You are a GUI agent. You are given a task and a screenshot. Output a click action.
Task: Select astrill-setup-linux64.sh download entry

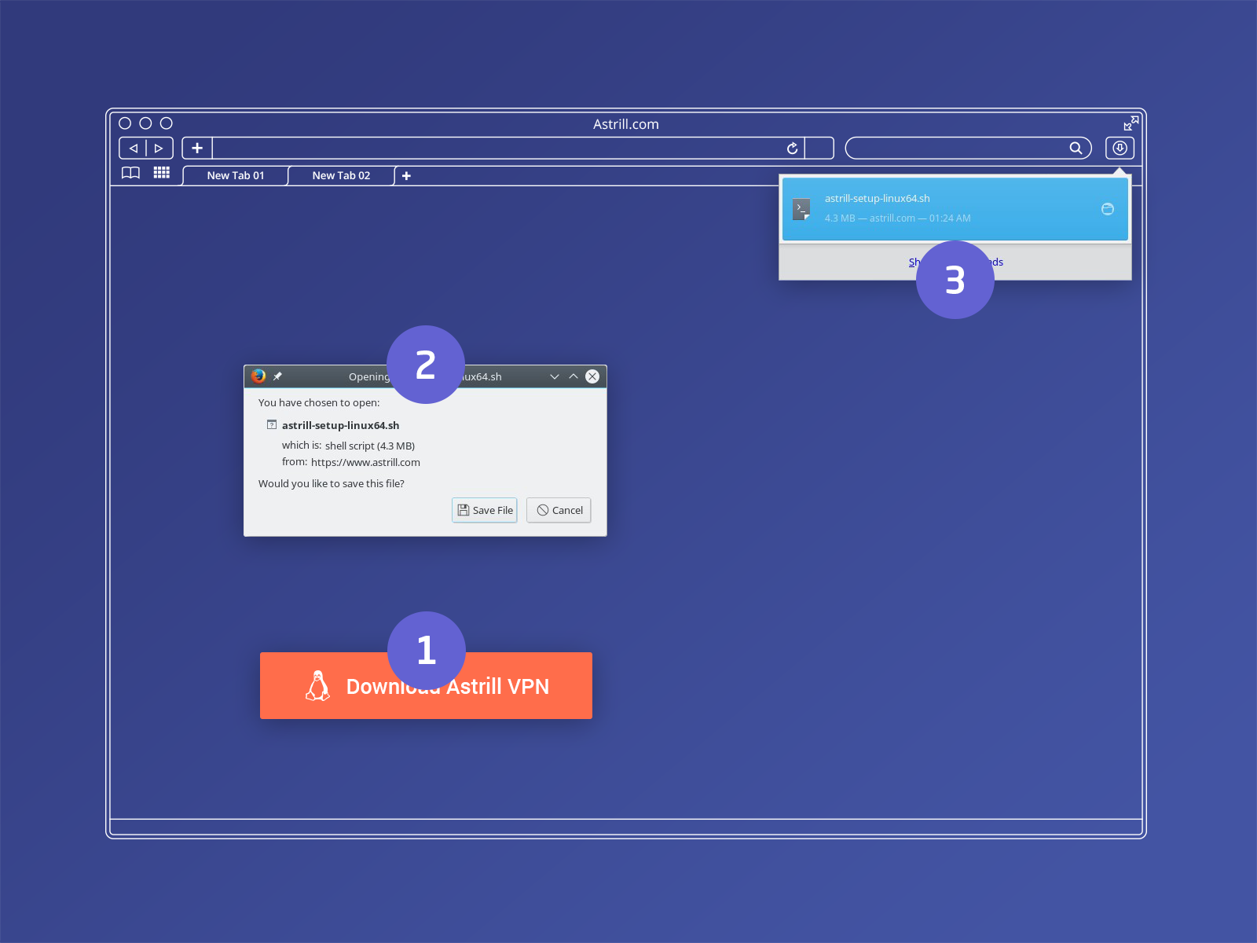(955, 209)
